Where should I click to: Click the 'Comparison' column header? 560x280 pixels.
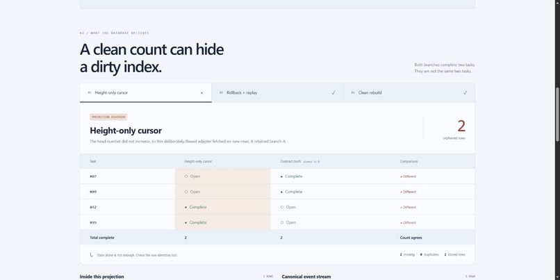click(409, 161)
